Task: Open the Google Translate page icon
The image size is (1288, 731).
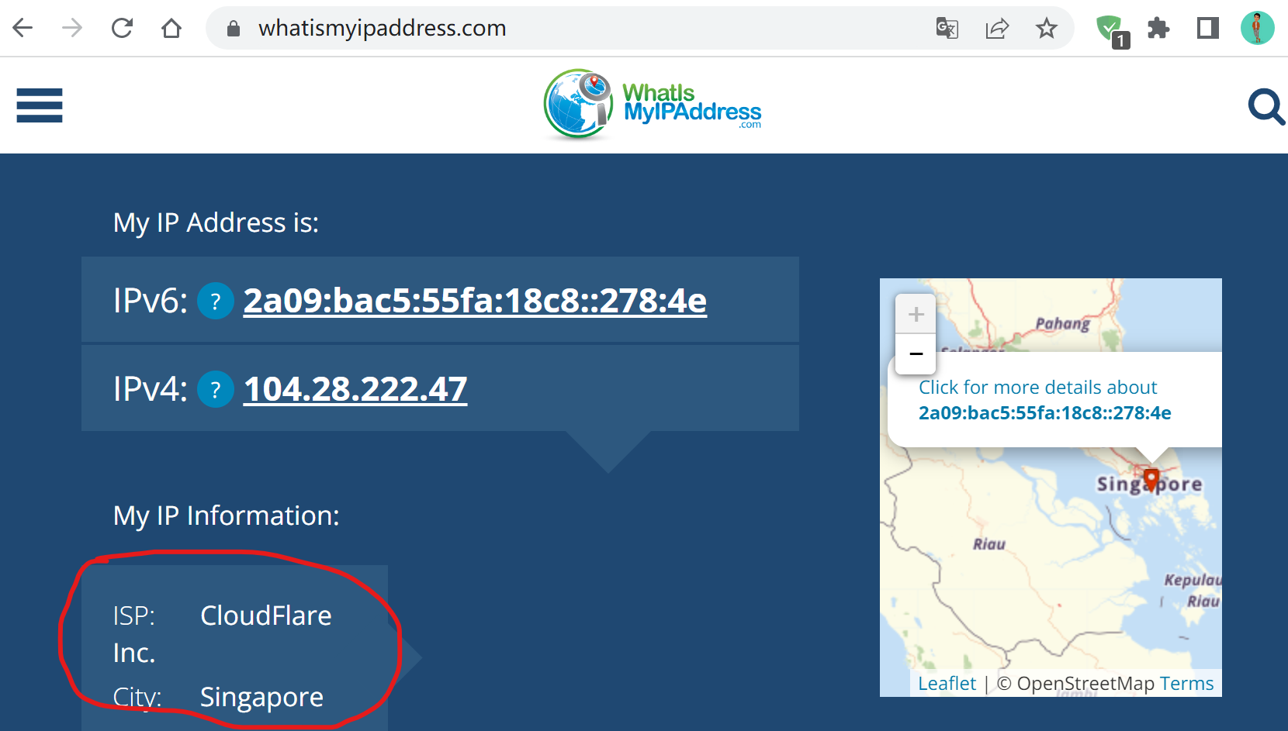Action: (x=947, y=29)
